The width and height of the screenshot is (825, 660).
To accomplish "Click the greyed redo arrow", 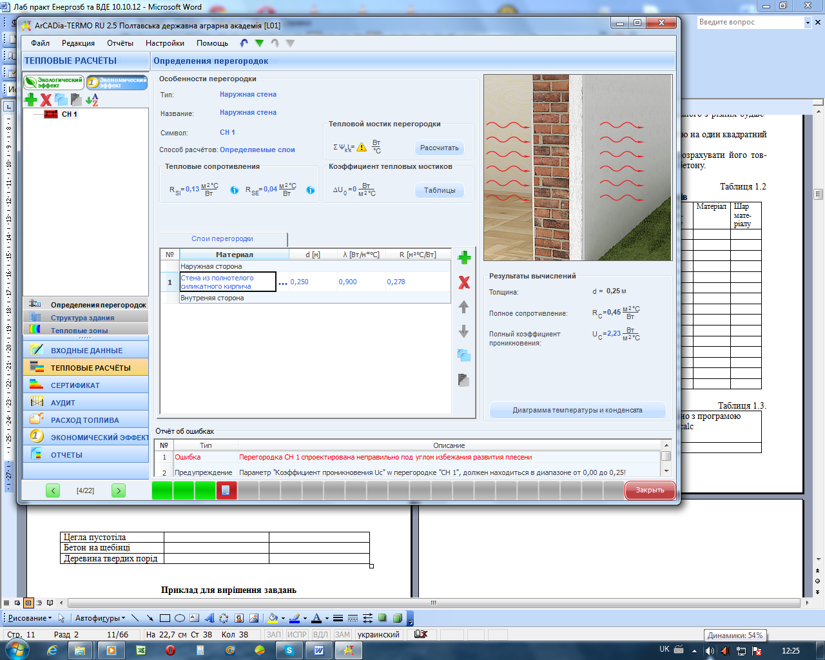I will [275, 43].
